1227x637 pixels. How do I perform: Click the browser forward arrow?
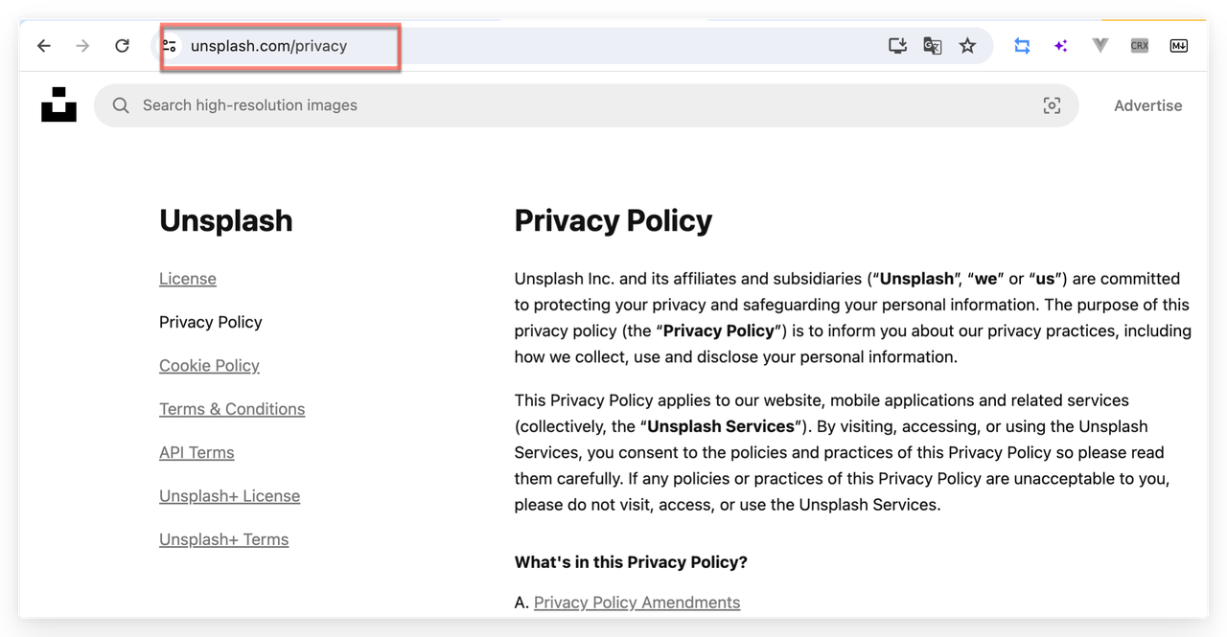click(x=83, y=46)
